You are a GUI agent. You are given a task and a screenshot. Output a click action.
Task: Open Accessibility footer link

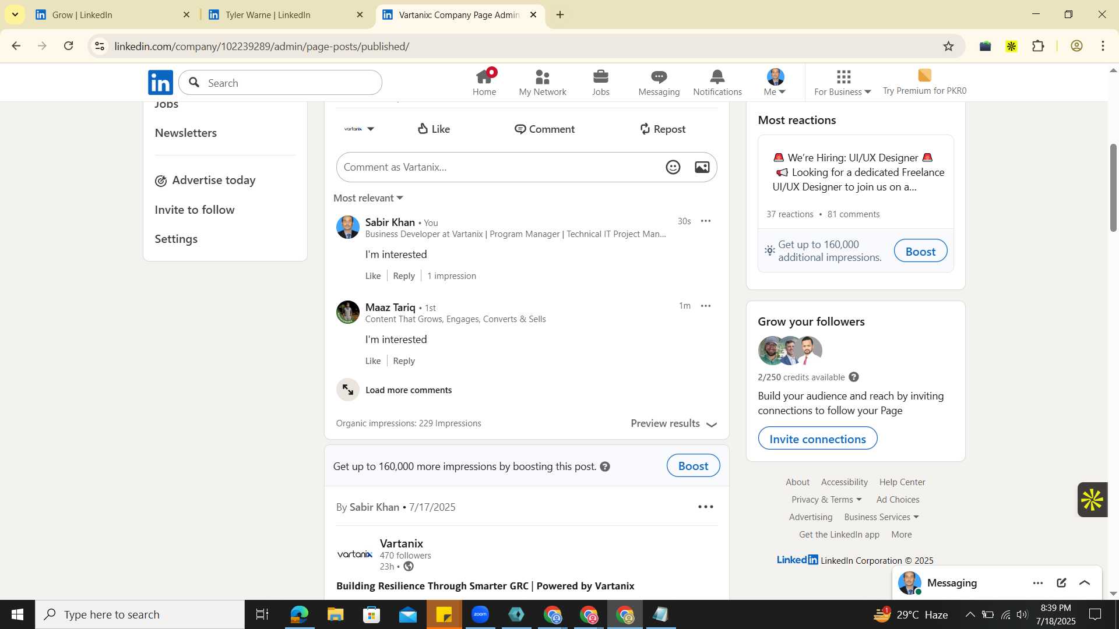pos(844,482)
